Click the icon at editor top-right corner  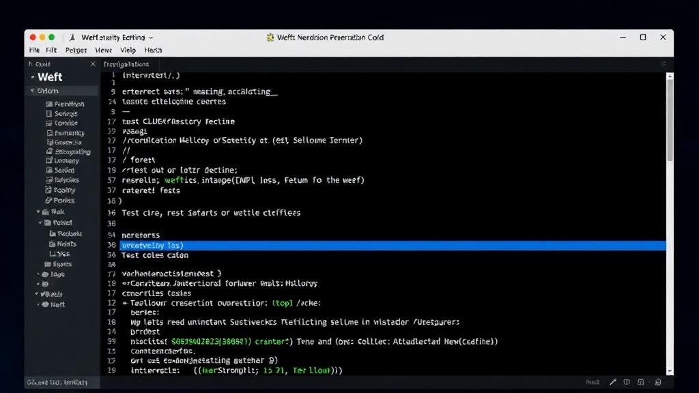[664, 64]
